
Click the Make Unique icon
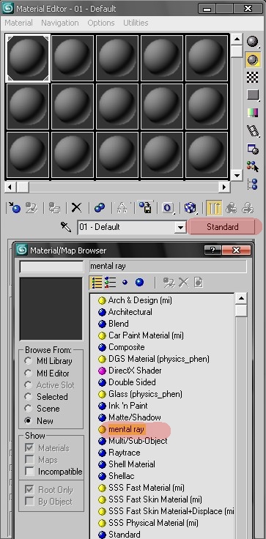pos(122,208)
